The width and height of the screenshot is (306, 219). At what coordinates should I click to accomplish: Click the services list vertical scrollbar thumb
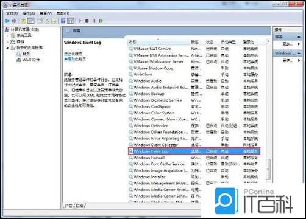tap(268, 169)
